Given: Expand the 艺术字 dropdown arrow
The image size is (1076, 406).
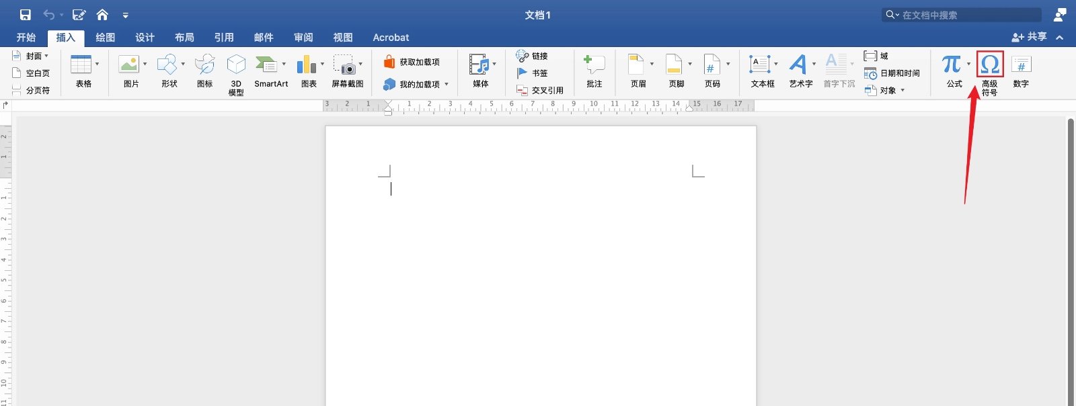Looking at the screenshot, I should click(814, 65).
